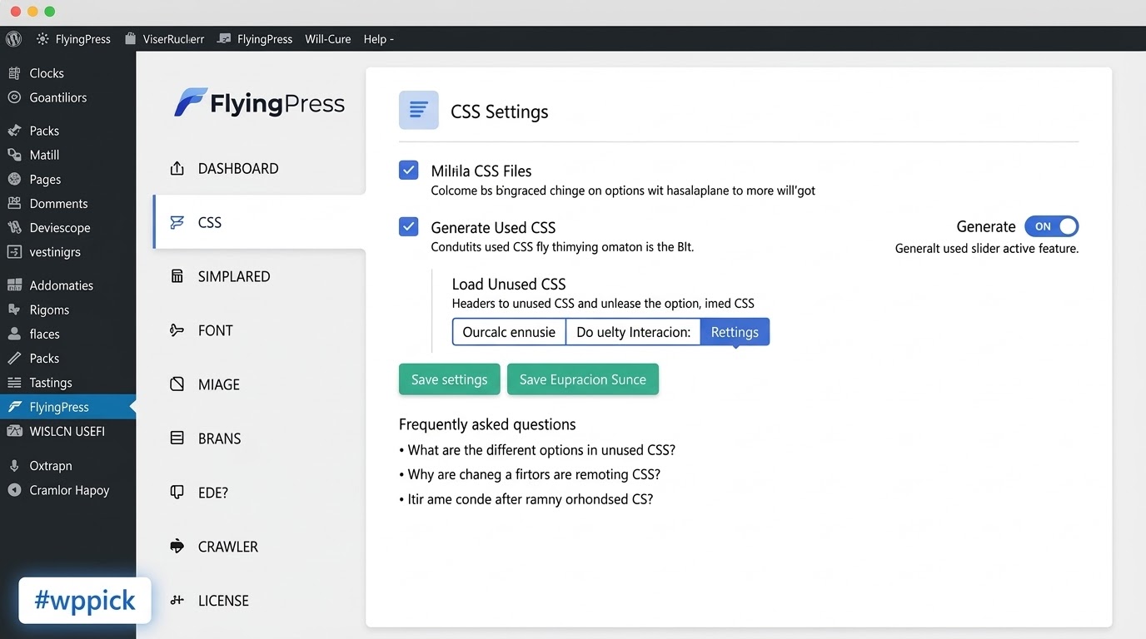Open the Help dropdown in admin bar
Viewport: 1146px width, 639px height.
click(x=378, y=39)
